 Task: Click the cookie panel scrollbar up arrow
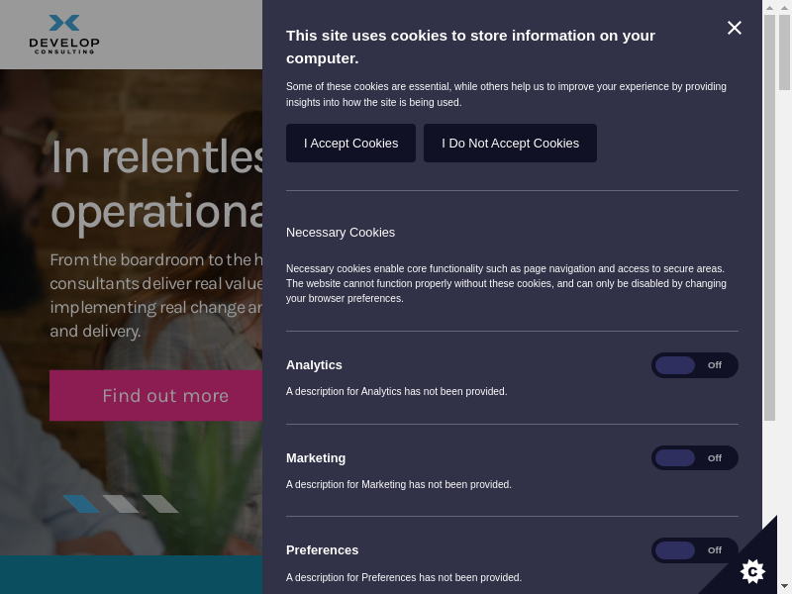[769, 7]
